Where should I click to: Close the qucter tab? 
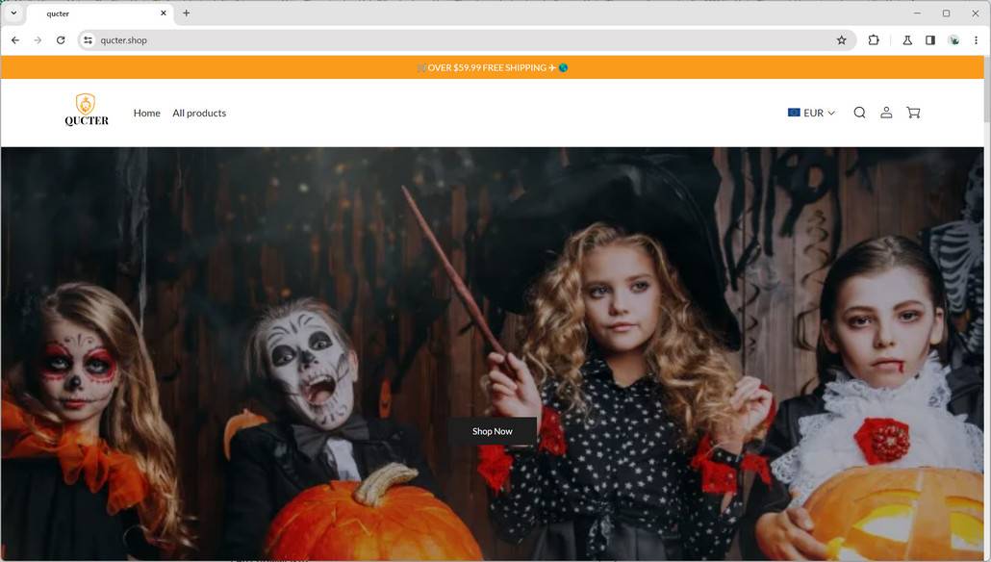click(163, 13)
